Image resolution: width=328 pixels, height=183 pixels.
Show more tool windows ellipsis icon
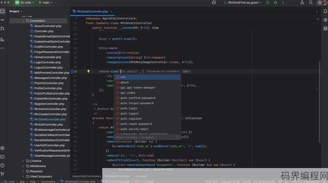coord(3,48)
